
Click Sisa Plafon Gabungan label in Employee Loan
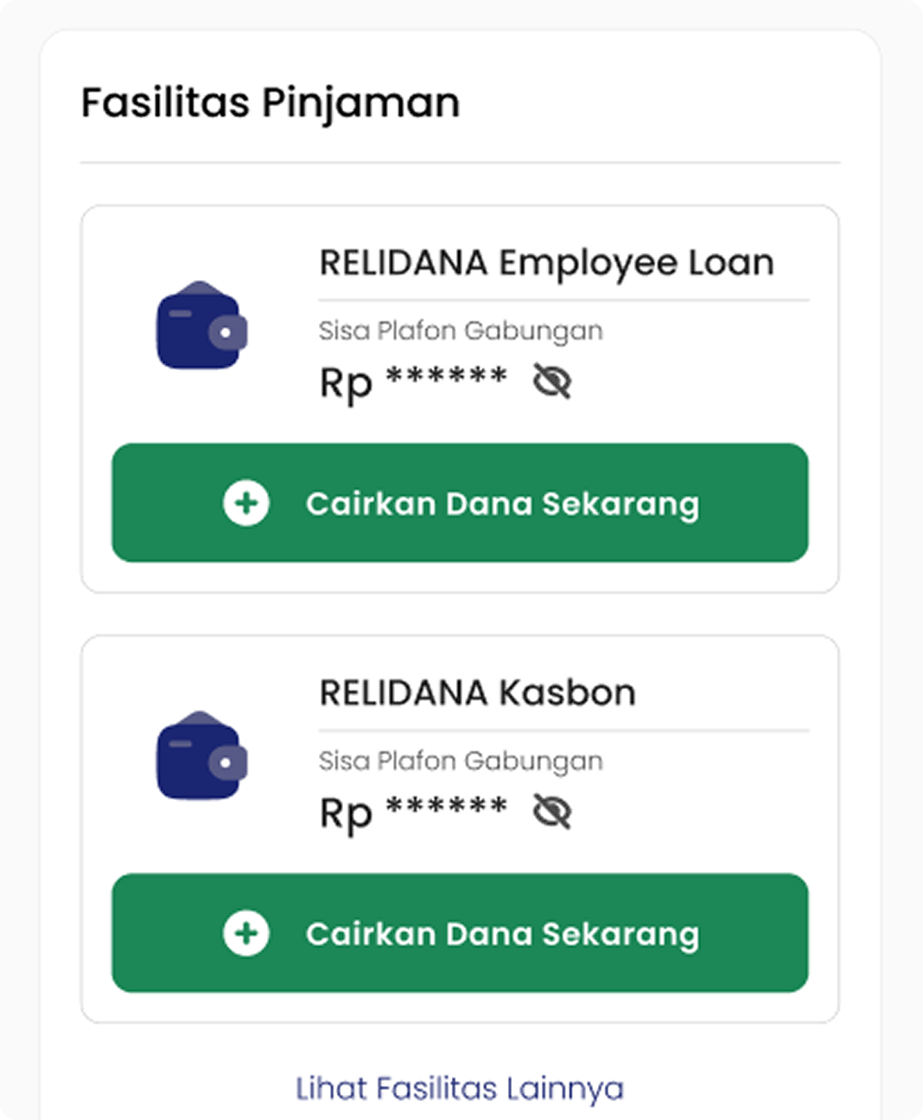point(461,331)
